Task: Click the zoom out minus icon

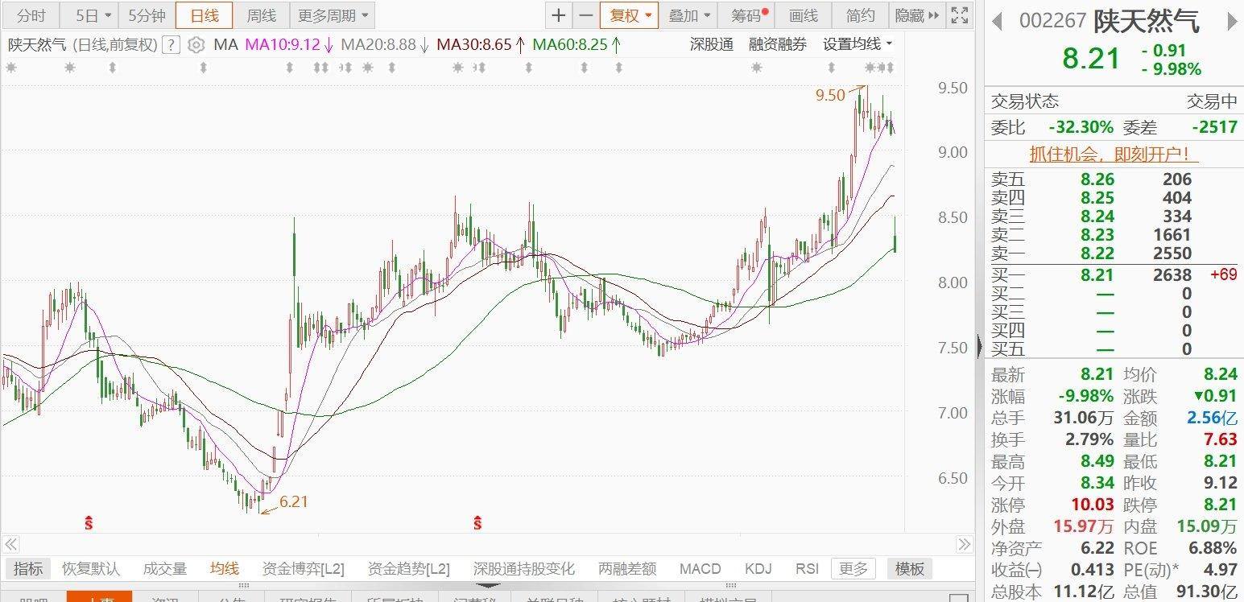Action: click(585, 15)
